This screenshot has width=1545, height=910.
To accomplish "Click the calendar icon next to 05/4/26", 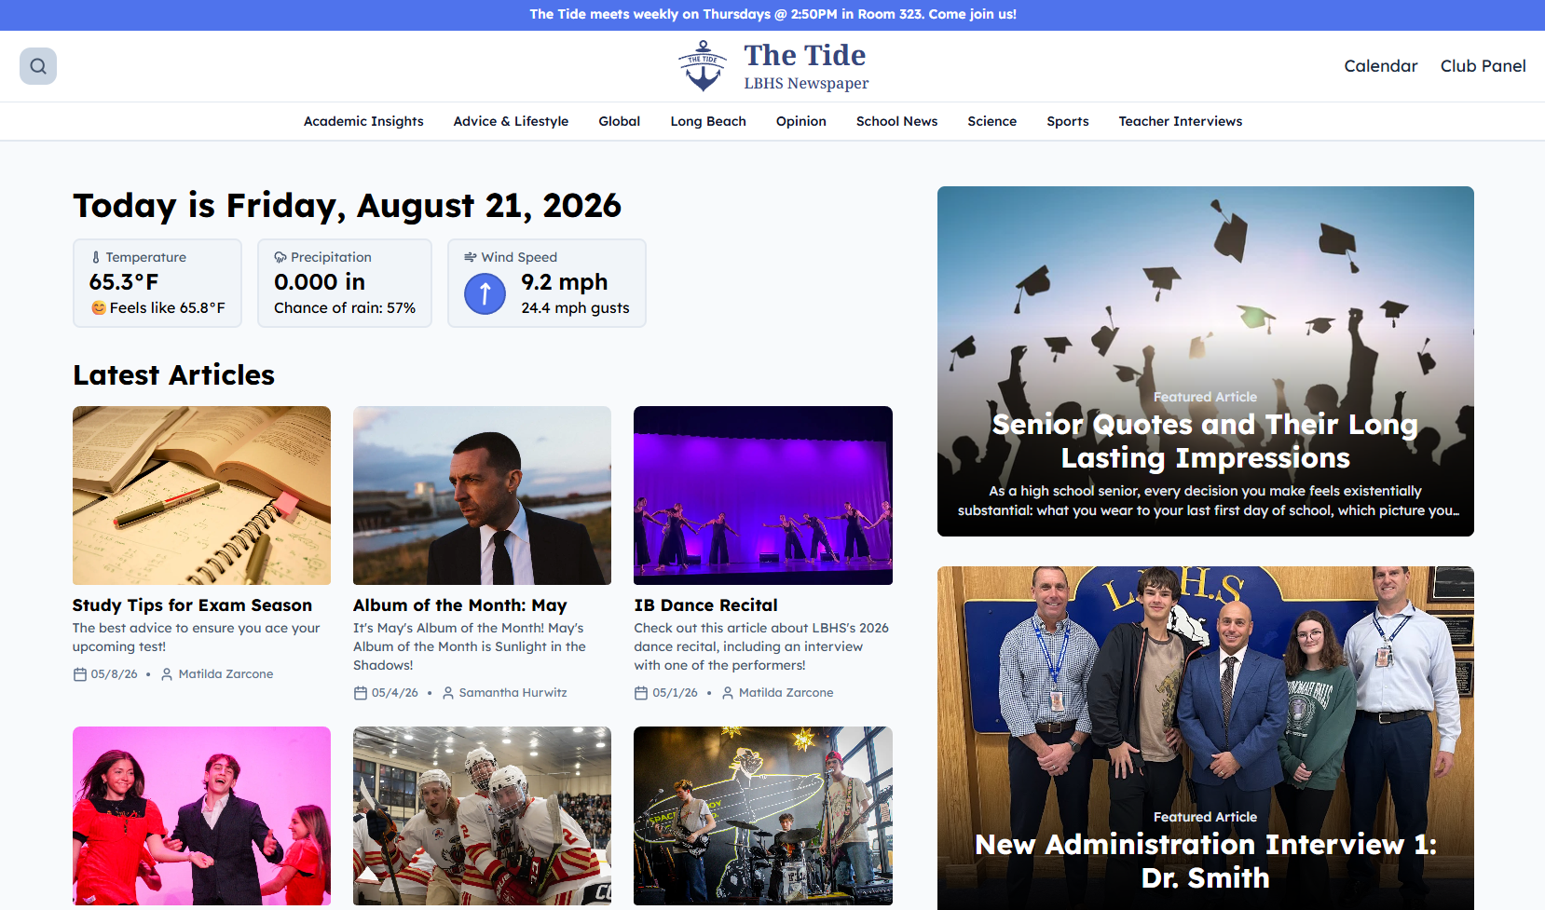I will coord(361,693).
